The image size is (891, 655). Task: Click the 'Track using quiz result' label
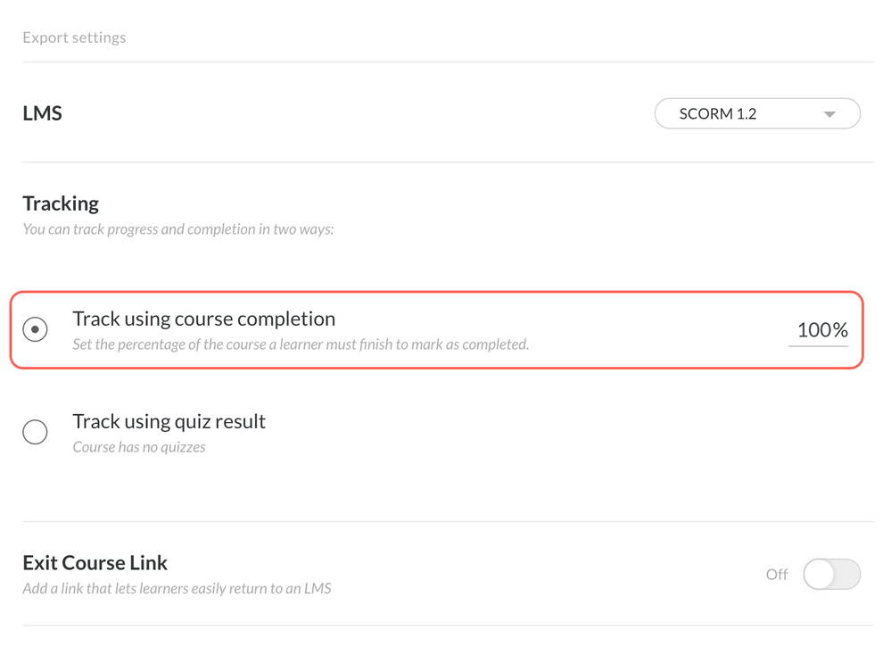169,421
